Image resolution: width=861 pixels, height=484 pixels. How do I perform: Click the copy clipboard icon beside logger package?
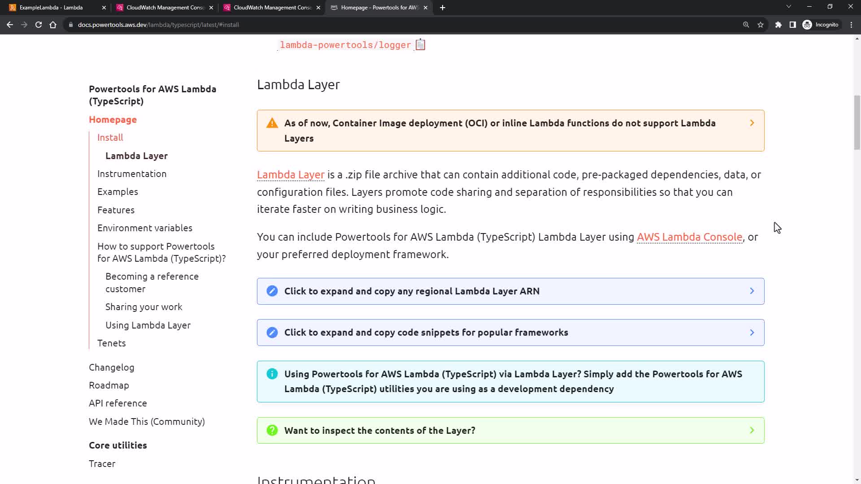[420, 45]
